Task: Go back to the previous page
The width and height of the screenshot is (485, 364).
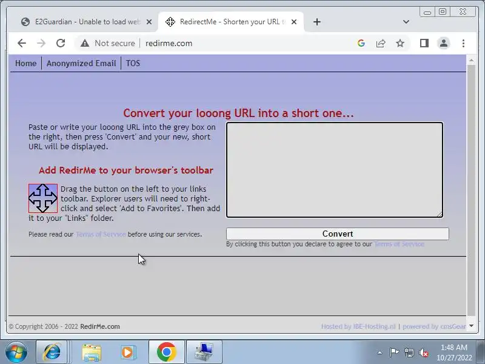Action: click(x=22, y=43)
